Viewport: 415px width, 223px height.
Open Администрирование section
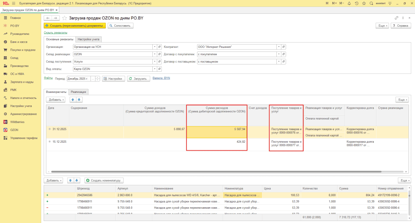[23, 114]
